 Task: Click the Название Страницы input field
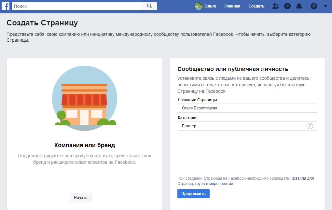pos(247,108)
